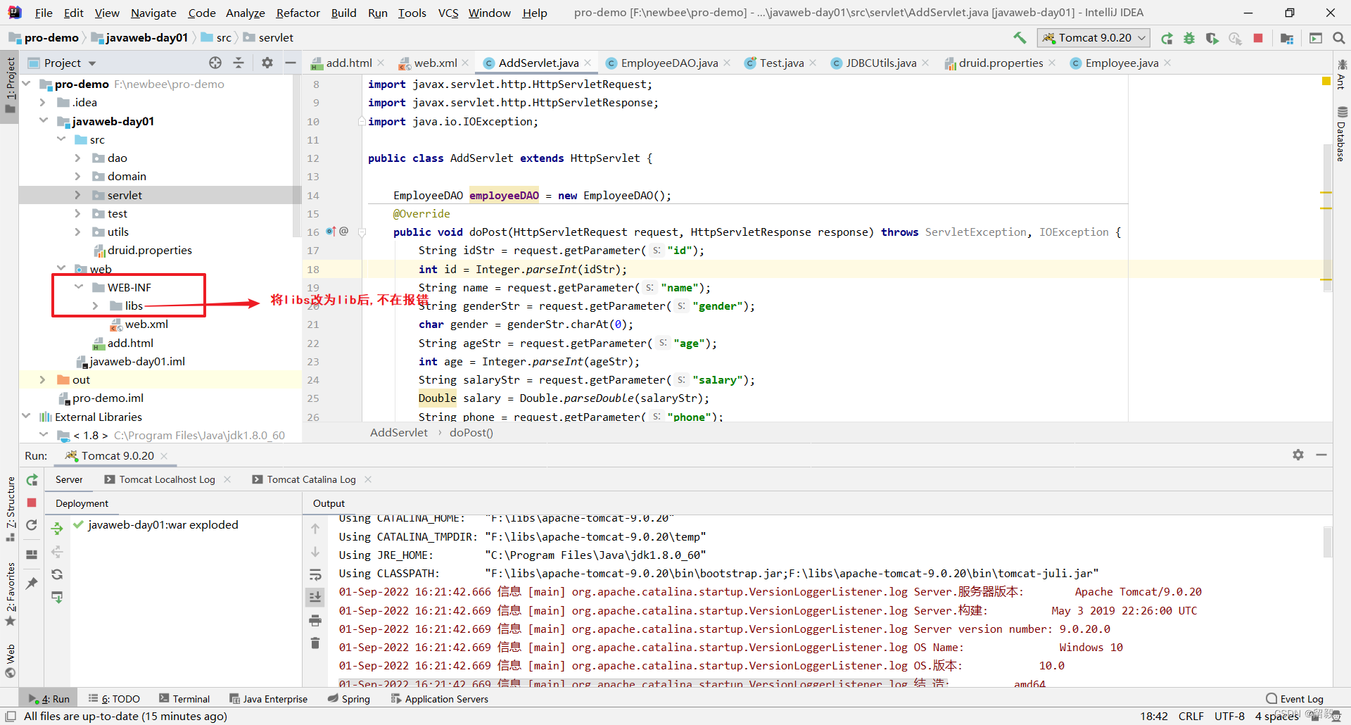Open Search Everywhere magnifier icon
Image resolution: width=1351 pixels, height=725 pixels.
pyautogui.click(x=1339, y=38)
